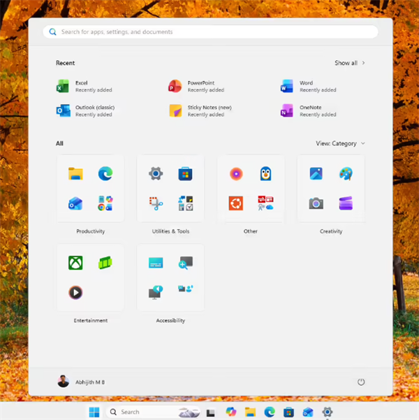Open new Outlook in Productivity group

coord(75,203)
